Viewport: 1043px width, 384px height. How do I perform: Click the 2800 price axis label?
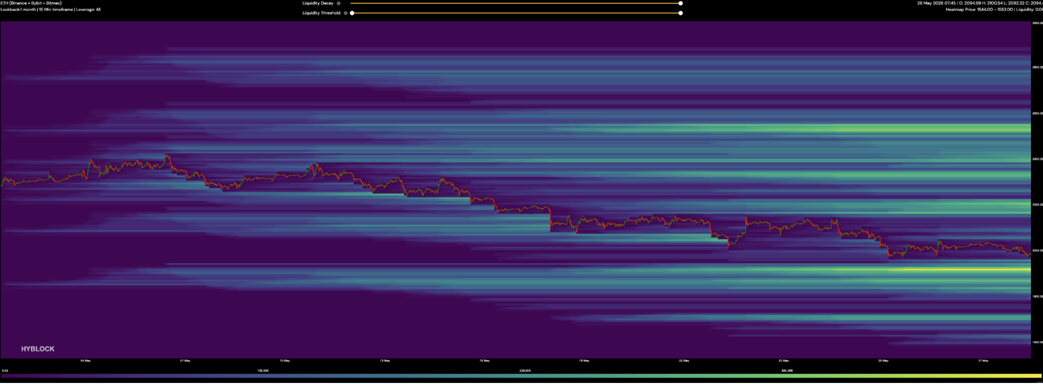[1037, 67]
